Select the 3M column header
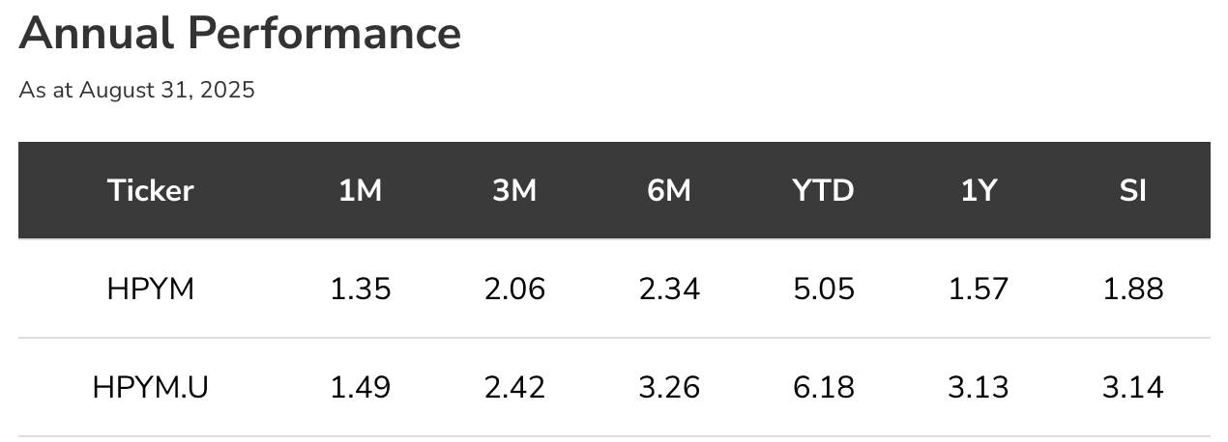The height and width of the screenshot is (442, 1228). pyautogui.click(x=514, y=191)
